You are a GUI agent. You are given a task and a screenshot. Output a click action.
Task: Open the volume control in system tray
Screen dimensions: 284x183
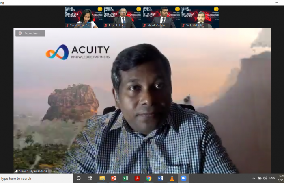click(265, 178)
